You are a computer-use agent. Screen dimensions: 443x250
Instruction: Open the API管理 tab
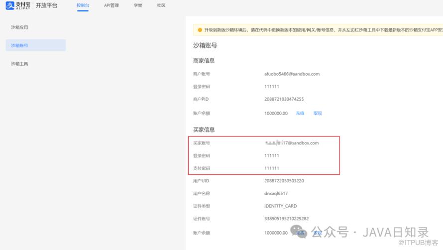(x=111, y=5)
